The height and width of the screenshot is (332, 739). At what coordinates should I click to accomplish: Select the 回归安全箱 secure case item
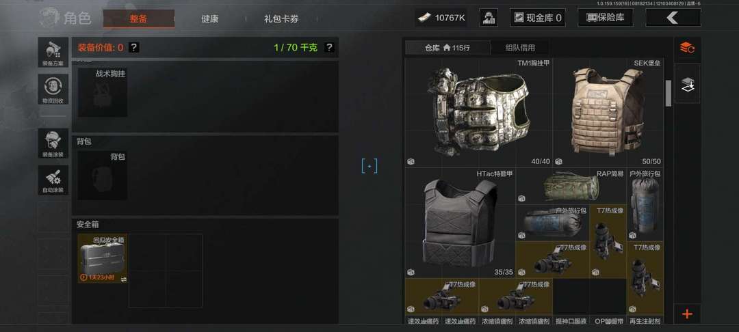pos(102,259)
